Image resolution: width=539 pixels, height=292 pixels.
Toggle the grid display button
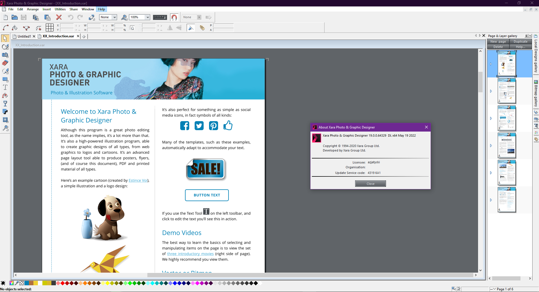50,27
